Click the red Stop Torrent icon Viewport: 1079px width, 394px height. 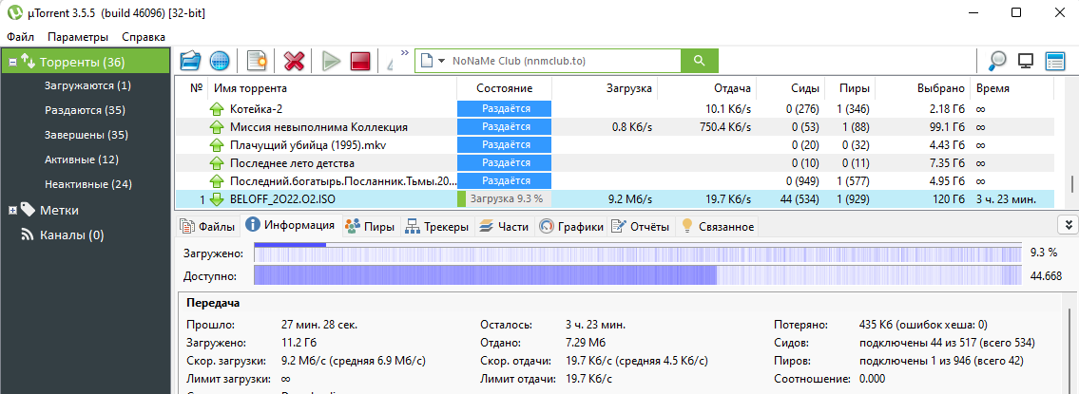click(x=360, y=61)
